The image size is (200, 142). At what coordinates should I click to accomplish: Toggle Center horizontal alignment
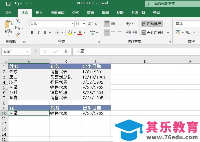click(113, 33)
